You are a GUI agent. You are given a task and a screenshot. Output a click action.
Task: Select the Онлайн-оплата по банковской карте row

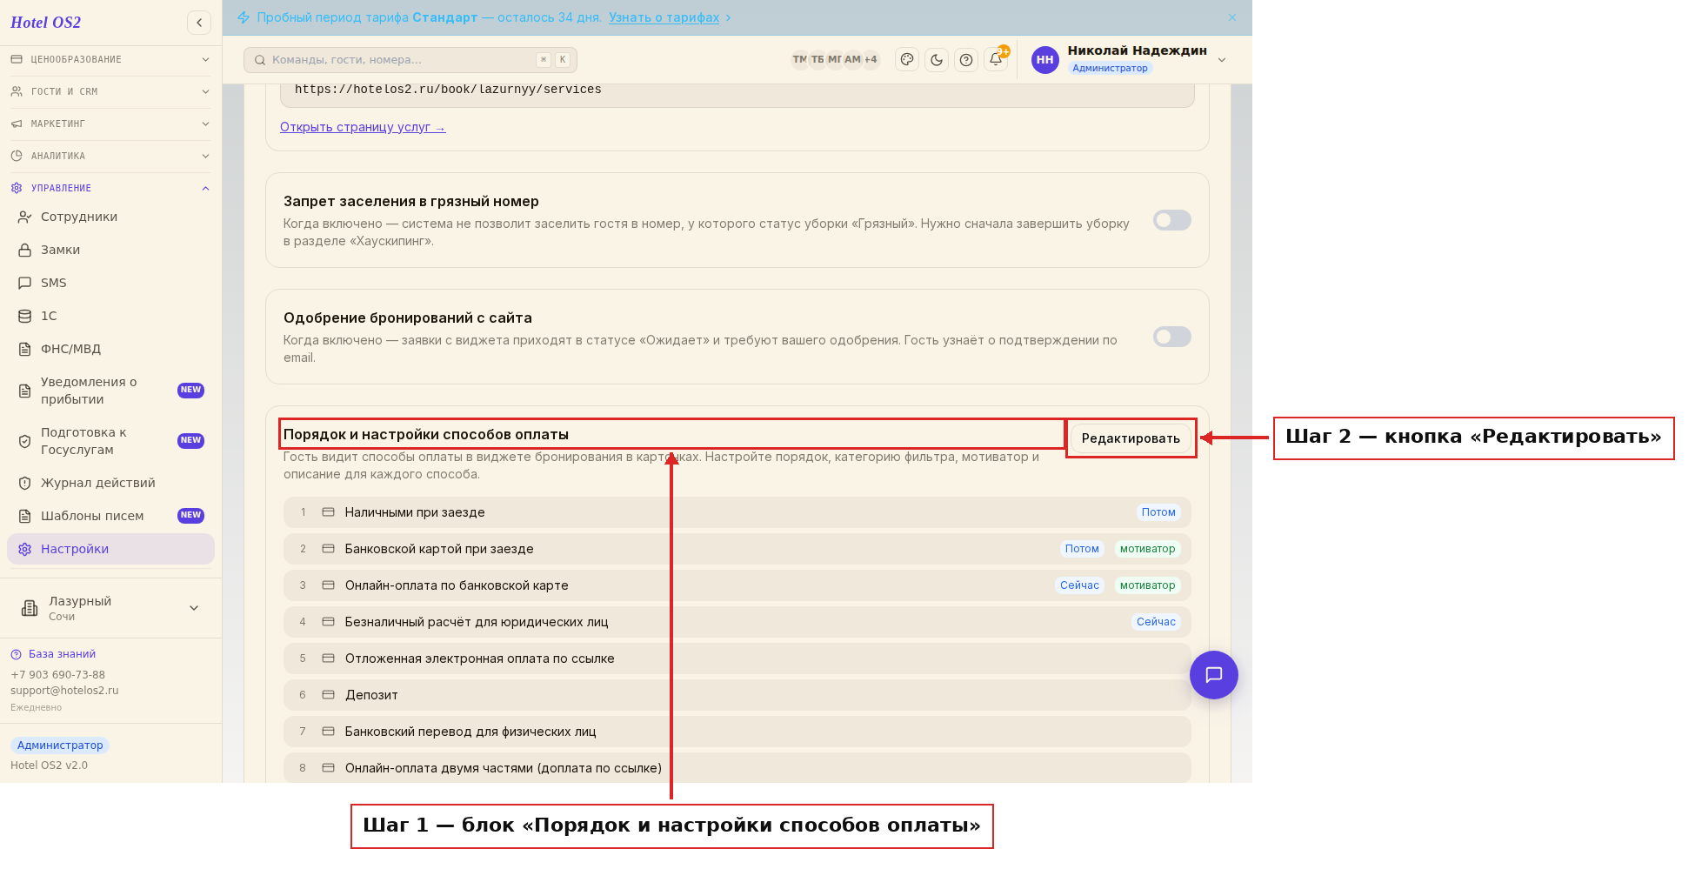(737, 585)
